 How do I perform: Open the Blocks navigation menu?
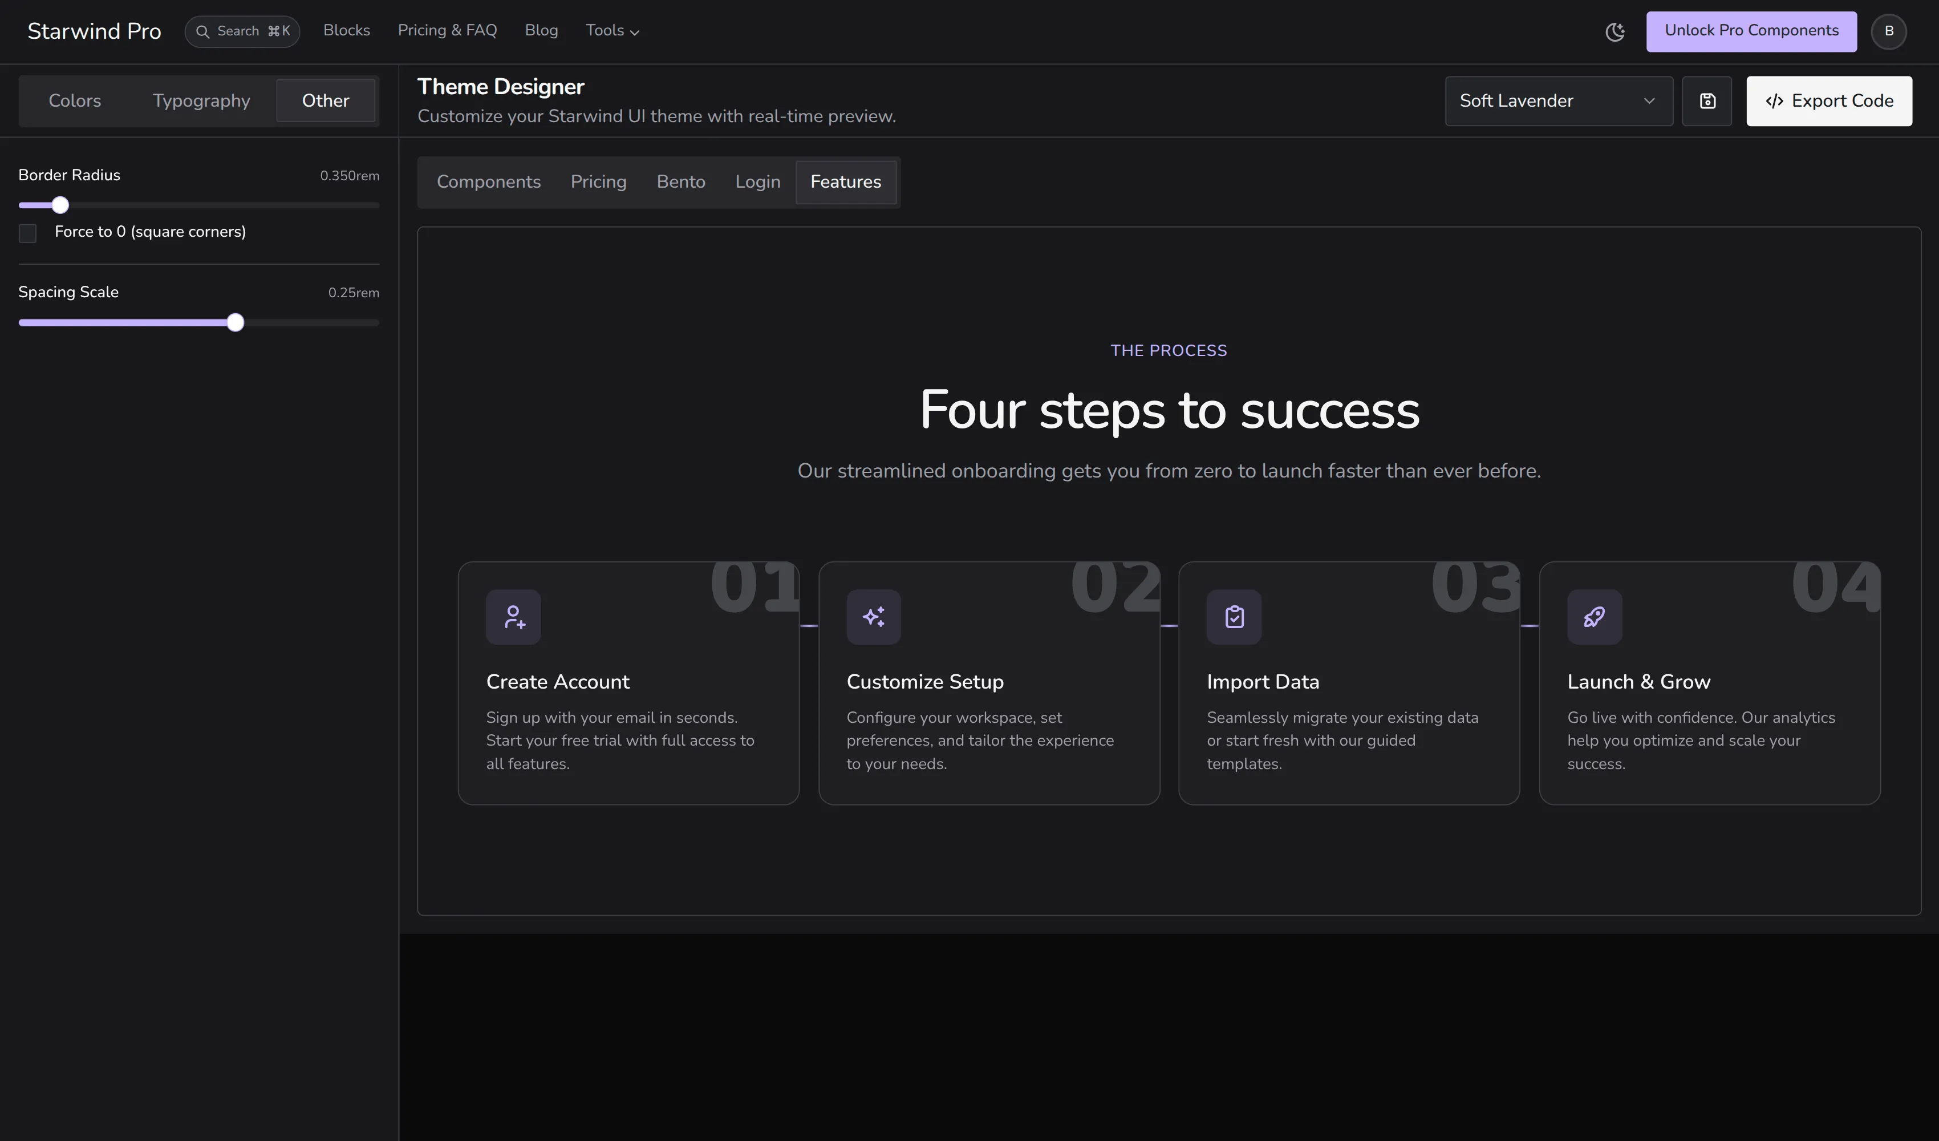(x=346, y=31)
